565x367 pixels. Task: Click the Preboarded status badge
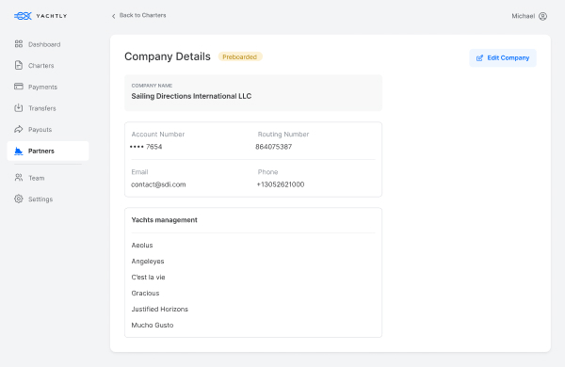[240, 56]
